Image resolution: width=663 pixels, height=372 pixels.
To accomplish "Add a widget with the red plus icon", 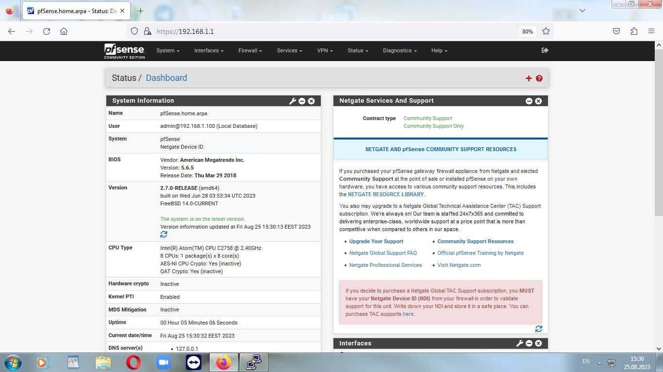I will coord(529,78).
